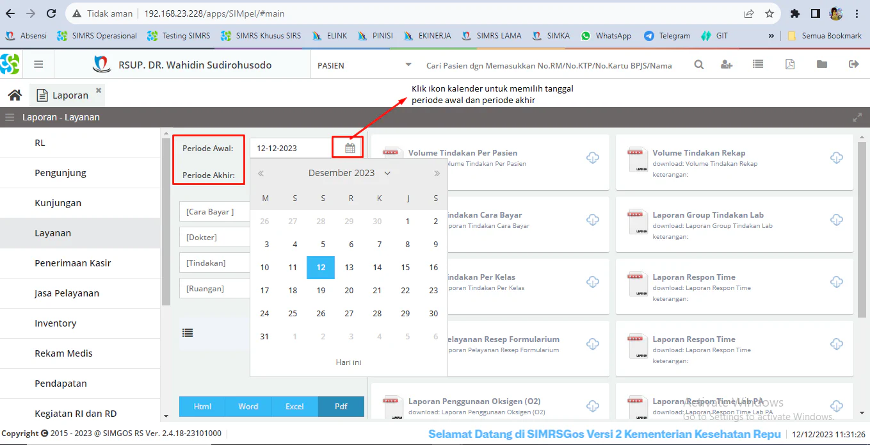Open the list icon in top toolbar

point(758,65)
